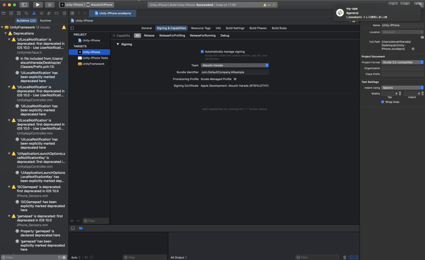Select ReleaseForProfiling configuration filter
The width and height of the screenshot is (425, 260).
tap(172, 35)
